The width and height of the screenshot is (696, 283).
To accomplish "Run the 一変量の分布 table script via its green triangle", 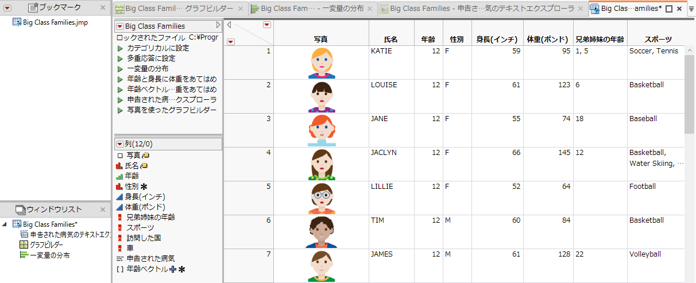I will (120, 69).
